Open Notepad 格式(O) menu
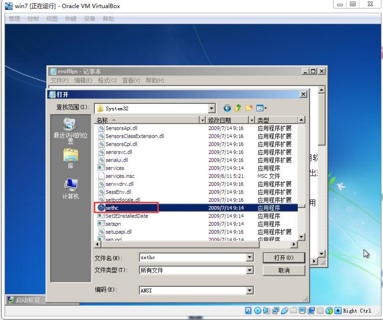The width and height of the screenshot is (383, 320). pyautogui.click(x=107, y=80)
